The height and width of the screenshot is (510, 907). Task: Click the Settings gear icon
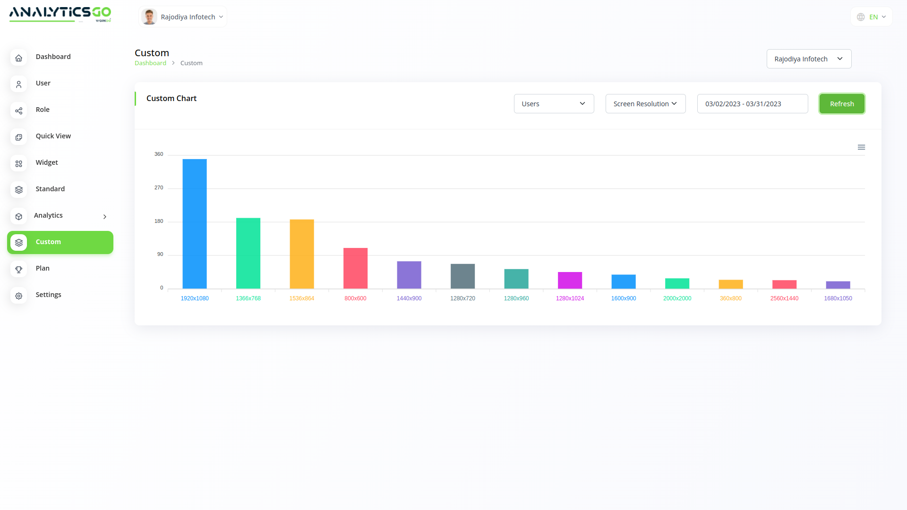point(18,296)
